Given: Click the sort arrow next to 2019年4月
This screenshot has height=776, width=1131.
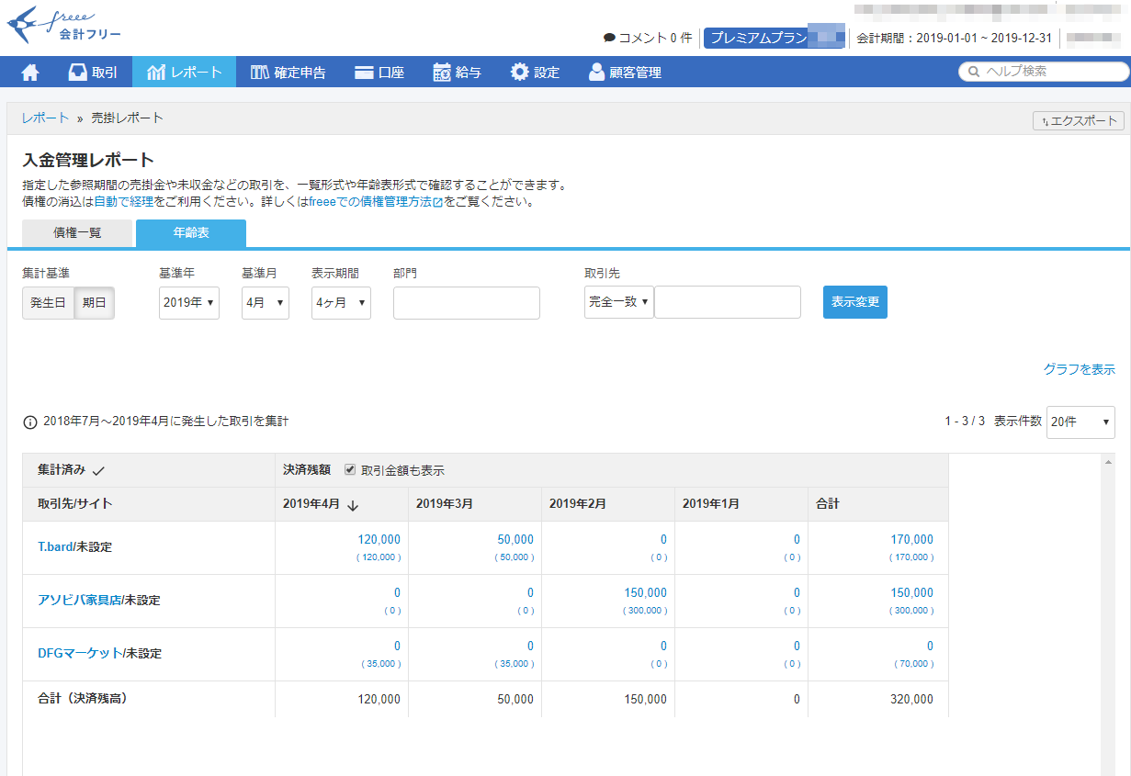Looking at the screenshot, I should point(353,504).
